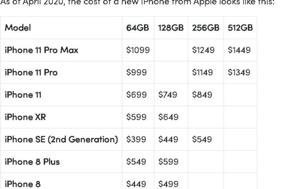Screen dimensions: 284x189
Task: Click the $999 iPhone 11 Pro price
Action: click(135, 72)
